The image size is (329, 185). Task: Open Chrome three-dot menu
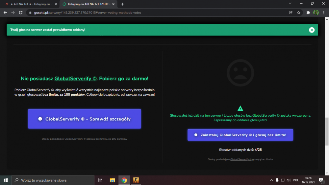tap(324, 12)
